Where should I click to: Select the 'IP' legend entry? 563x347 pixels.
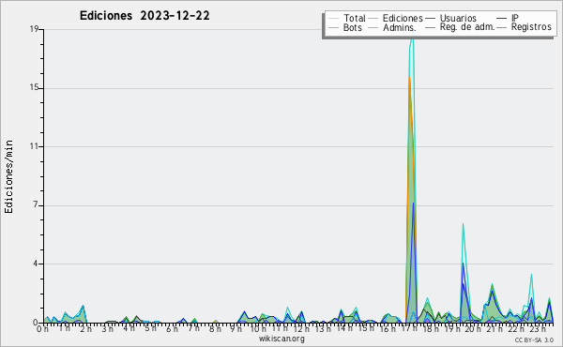click(x=508, y=18)
